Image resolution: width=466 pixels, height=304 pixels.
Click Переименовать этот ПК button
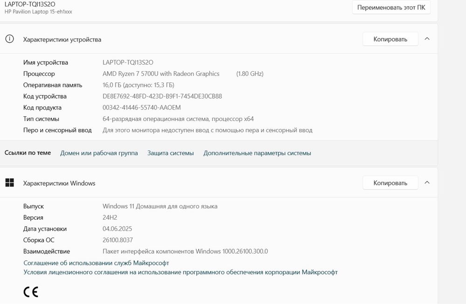(x=391, y=7)
